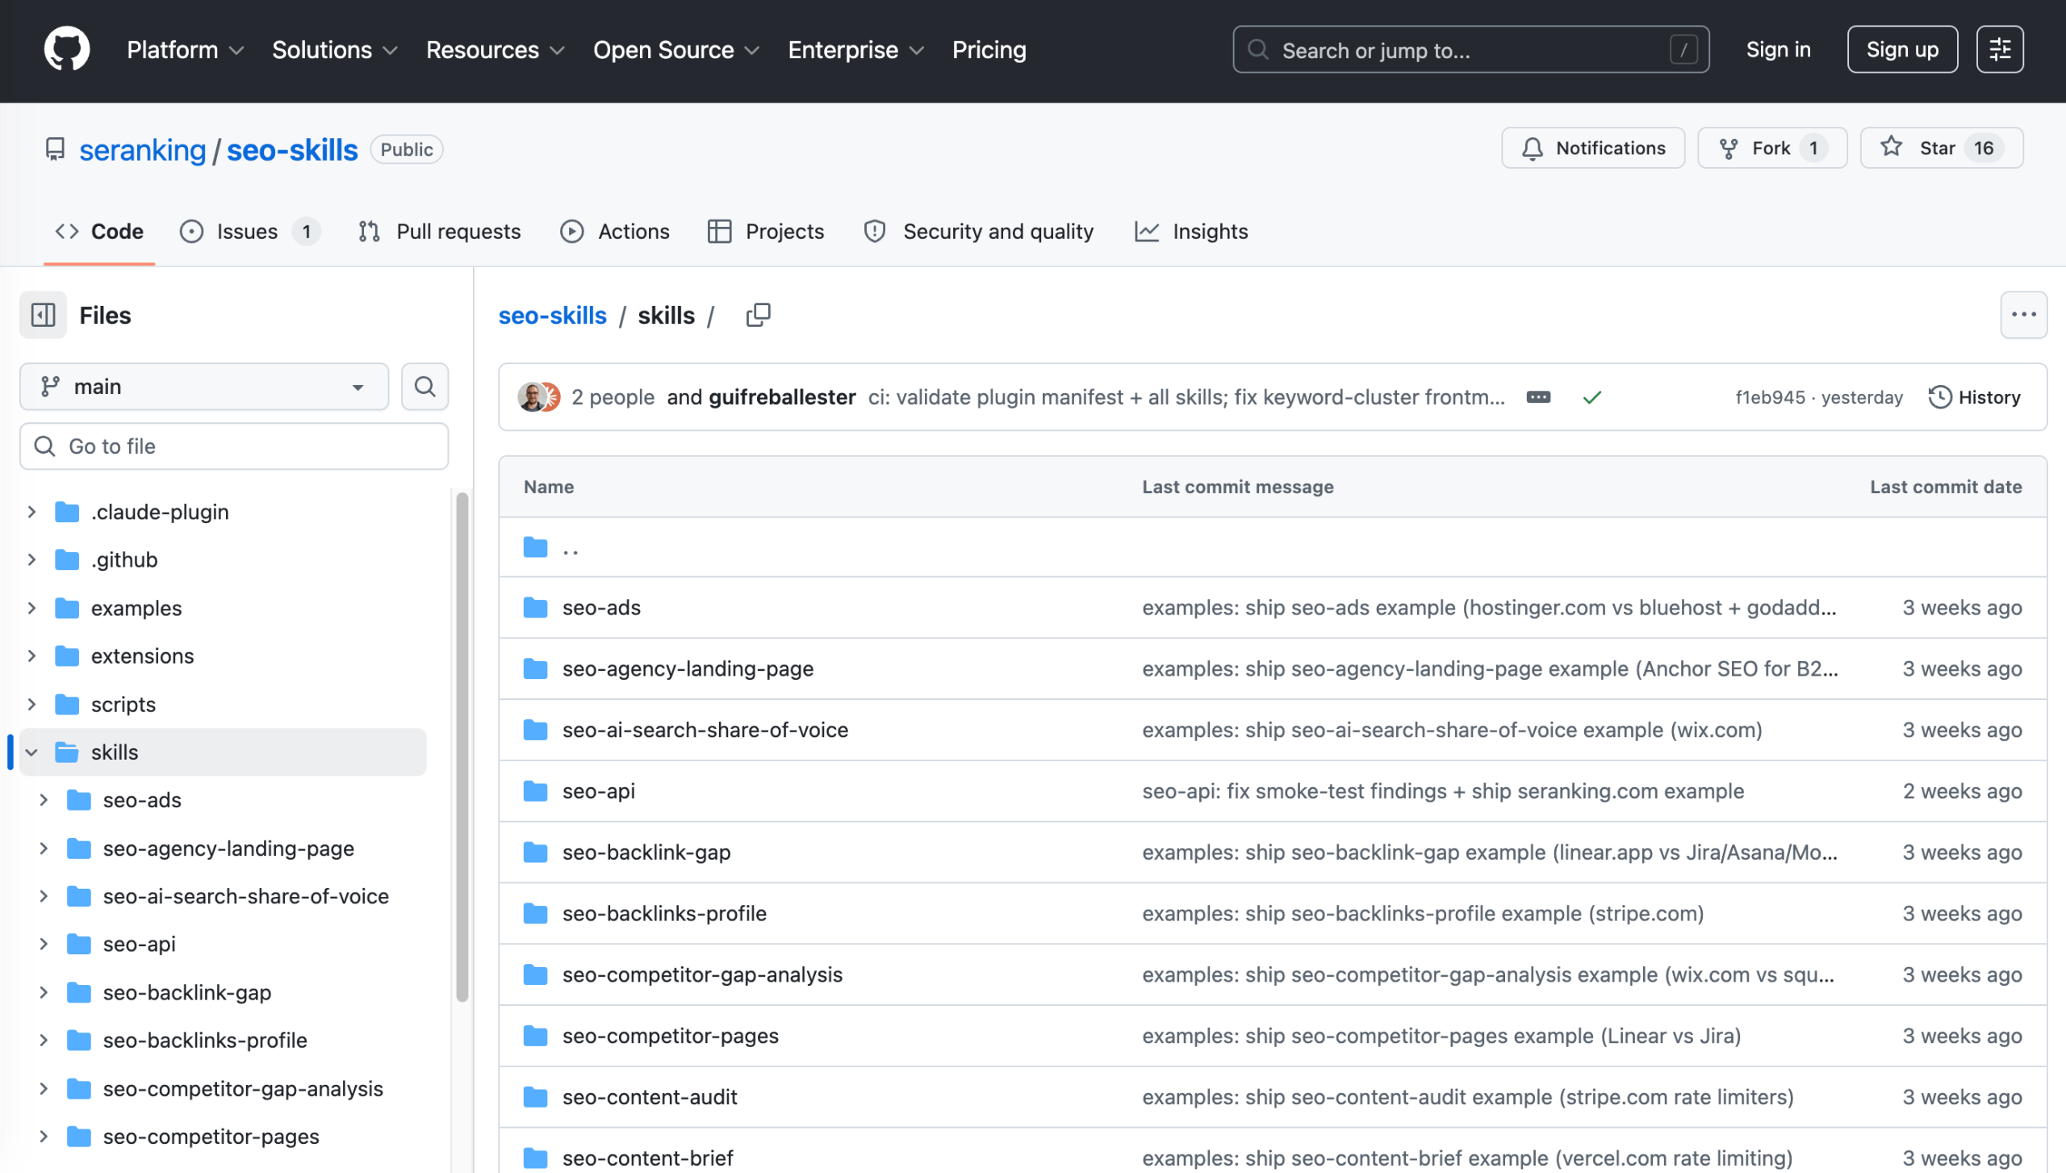
Task: Open the GitHub homepage logo
Action: 66,49
